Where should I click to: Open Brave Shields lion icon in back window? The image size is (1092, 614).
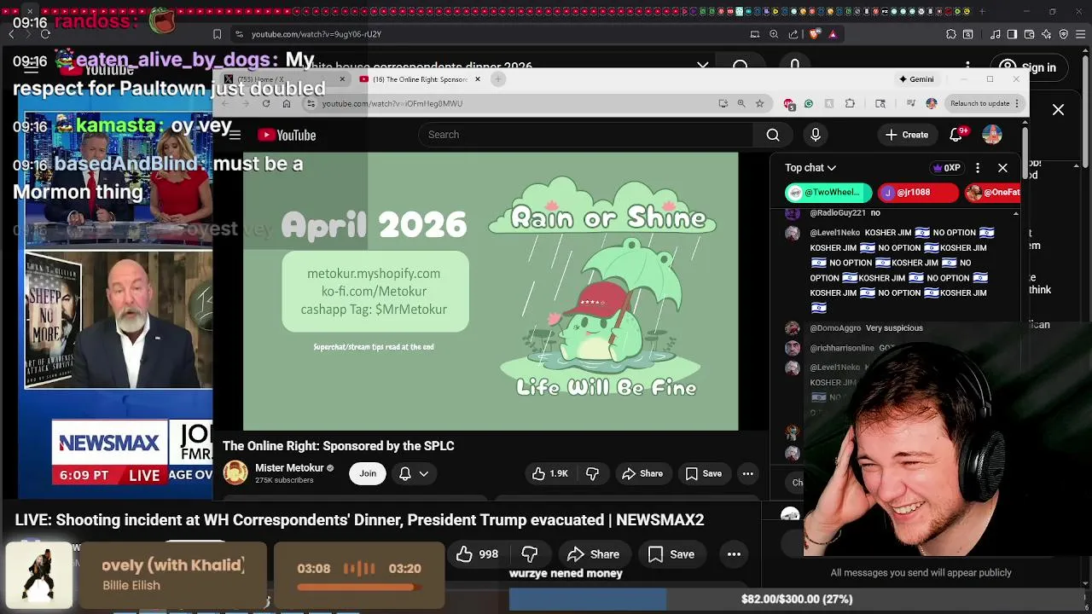[x=815, y=34]
